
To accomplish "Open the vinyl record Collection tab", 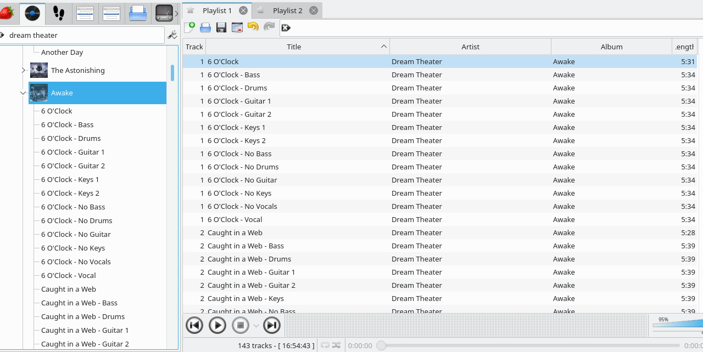I will click(x=32, y=13).
